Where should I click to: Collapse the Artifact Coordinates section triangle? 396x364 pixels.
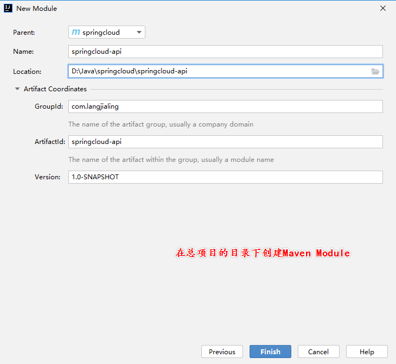pyautogui.click(x=17, y=89)
